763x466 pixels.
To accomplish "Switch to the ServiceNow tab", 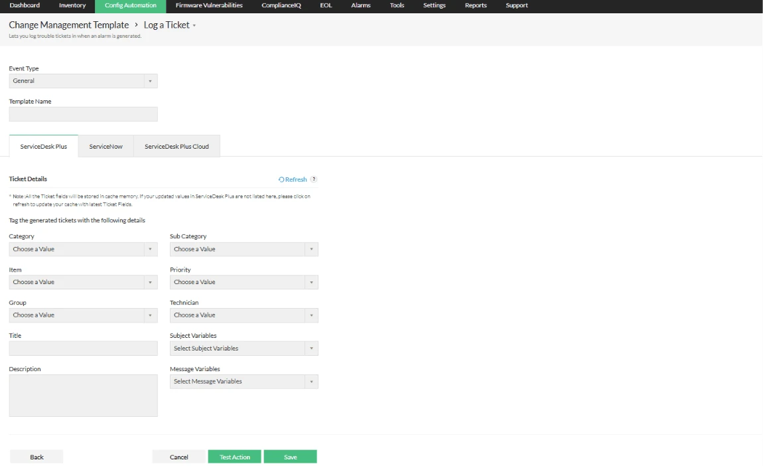I will tap(105, 146).
